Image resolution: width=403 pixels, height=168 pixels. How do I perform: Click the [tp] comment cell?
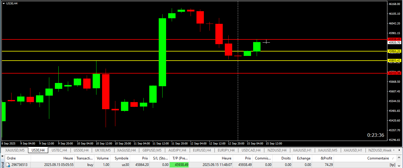[392, 165]
